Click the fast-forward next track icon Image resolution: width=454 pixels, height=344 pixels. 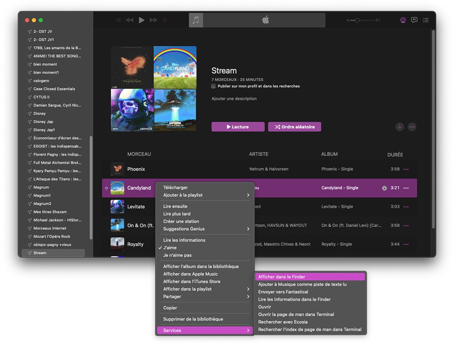click(153, 20)
